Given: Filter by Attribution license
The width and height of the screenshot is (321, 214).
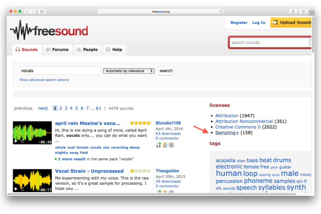Looking at the screenshot, I should 227,116.
